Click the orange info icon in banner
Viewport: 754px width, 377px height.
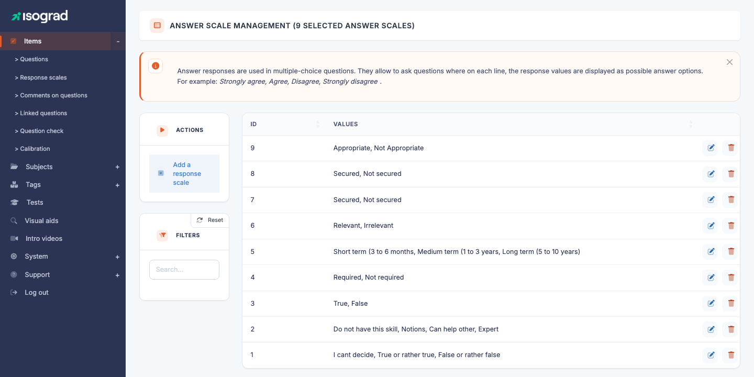click(x=156, y=66)
